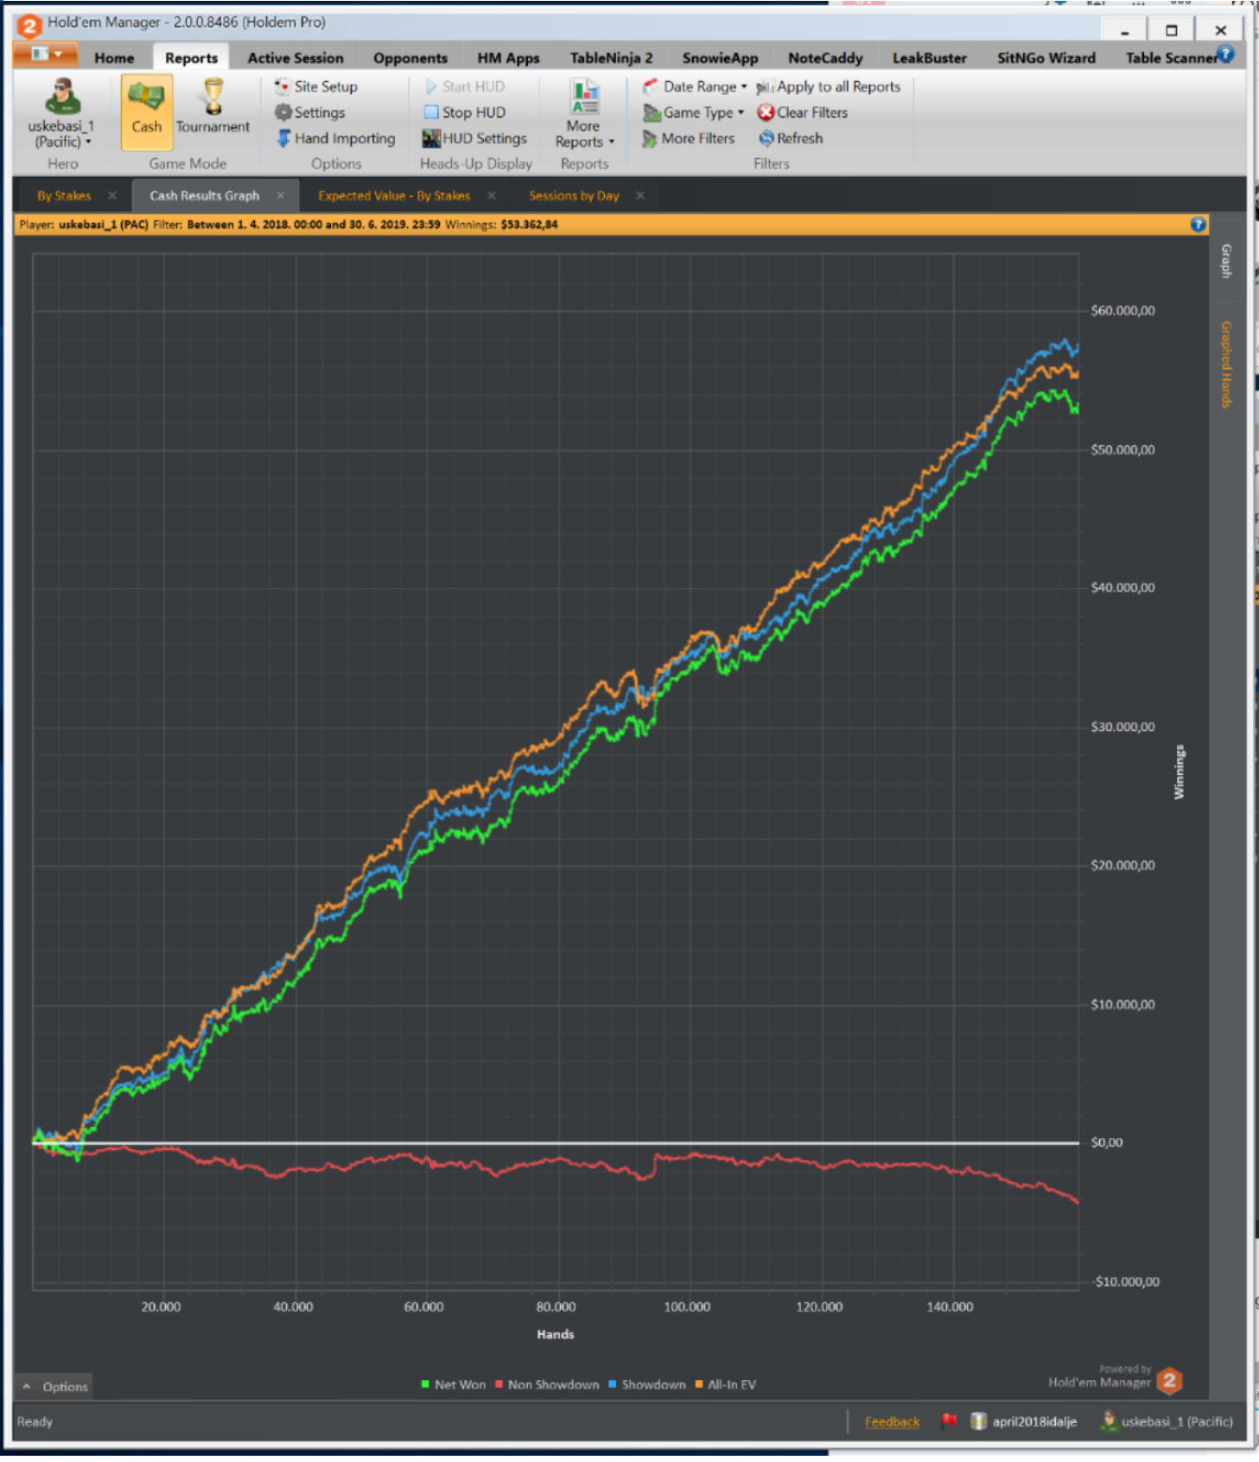Select the Cash Results Graph tab
The width and height of the screenshot is (1259, 1462).
(x=205, y=196)
